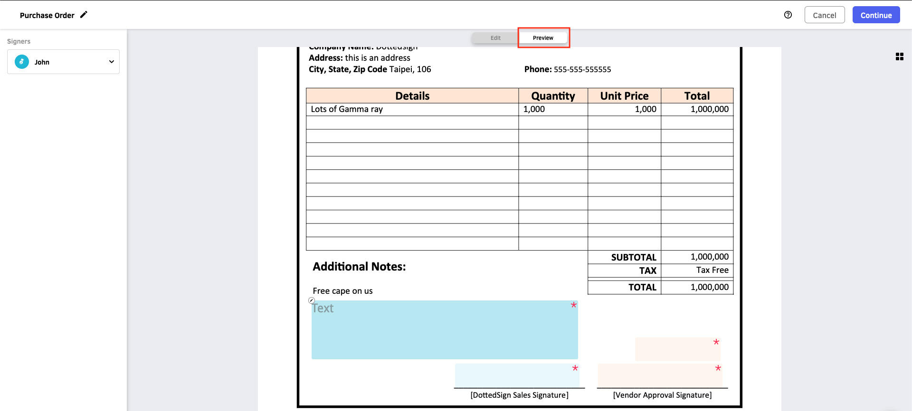Click the small edit handle on the Text field
This screenshot has height=411, width=912.
tap(312, 300)
